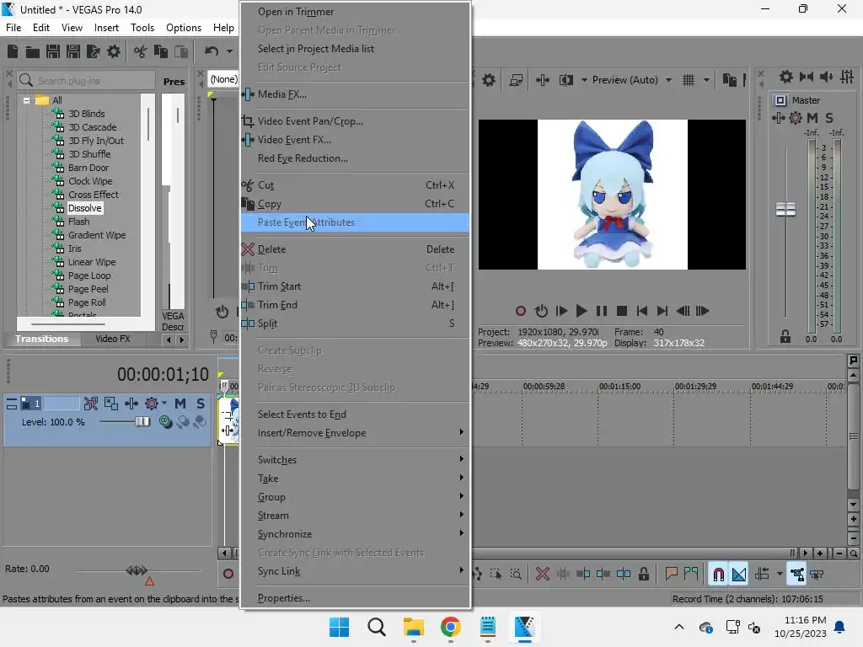Toggle the preview Overlays grid icon
Screen dimensions: 863x647
click(689, 80)
